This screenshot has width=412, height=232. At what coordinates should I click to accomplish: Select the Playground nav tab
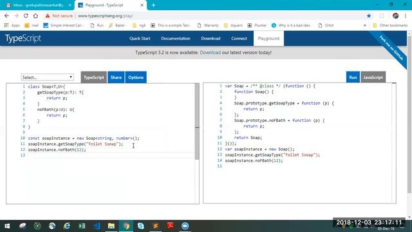[x=268, y=39]
